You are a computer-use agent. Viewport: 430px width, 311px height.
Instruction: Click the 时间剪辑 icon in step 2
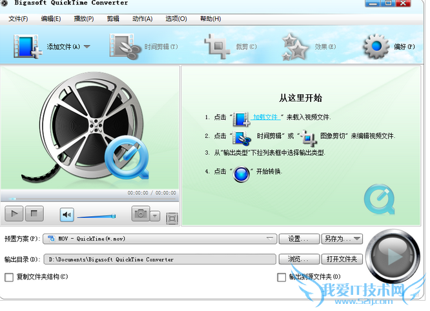click(241, 137)
